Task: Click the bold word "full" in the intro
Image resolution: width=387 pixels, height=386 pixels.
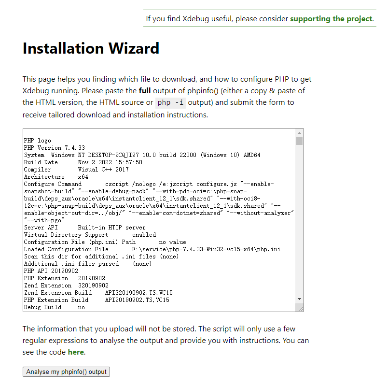Action: point(145,90)
